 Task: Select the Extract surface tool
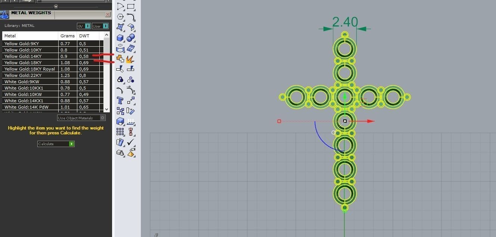point(120,142)
